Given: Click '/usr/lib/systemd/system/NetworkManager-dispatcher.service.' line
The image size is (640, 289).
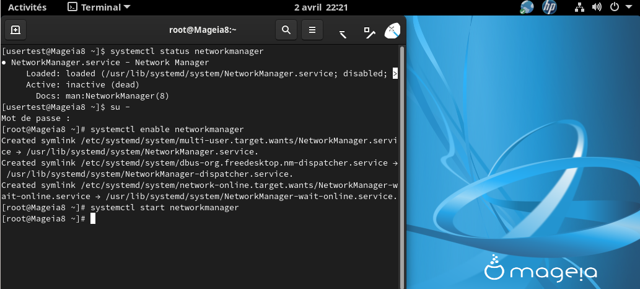Looking at the screenshot, I should coord(150,174).
